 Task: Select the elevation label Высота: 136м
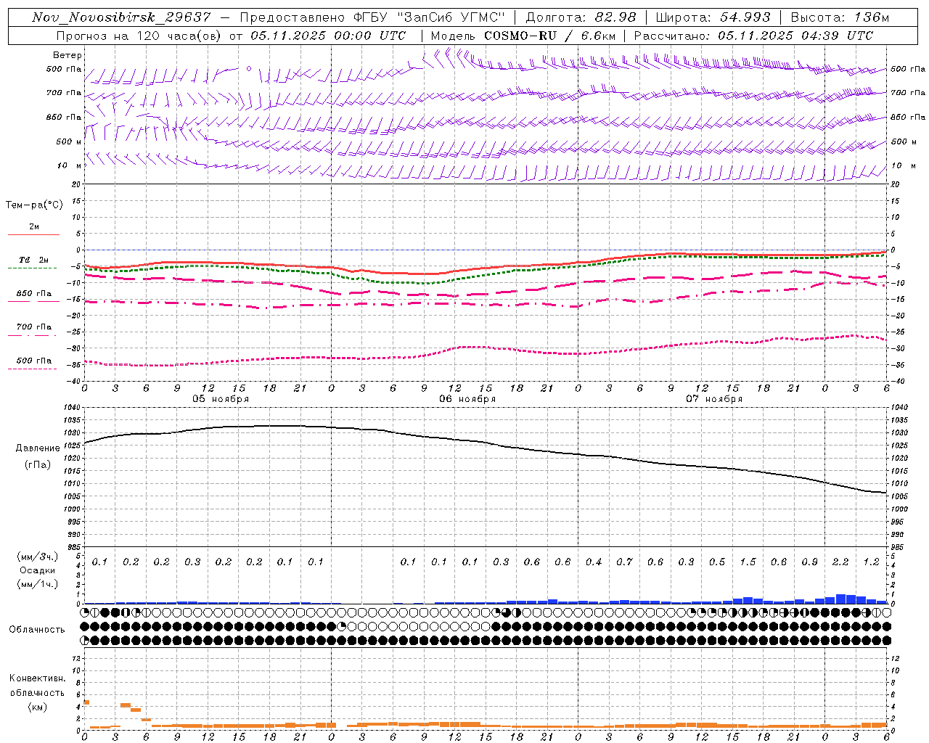click(x=840, y=17)
